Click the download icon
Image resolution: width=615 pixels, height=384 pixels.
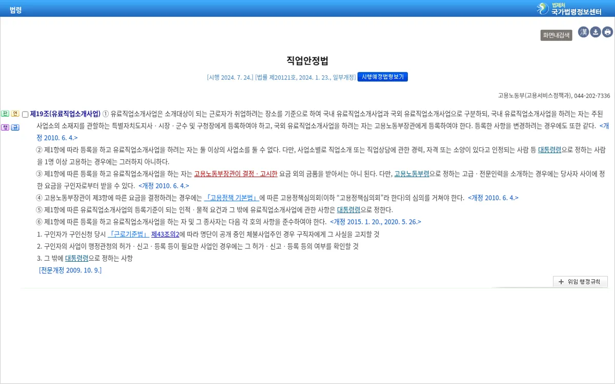coord(596,32)
